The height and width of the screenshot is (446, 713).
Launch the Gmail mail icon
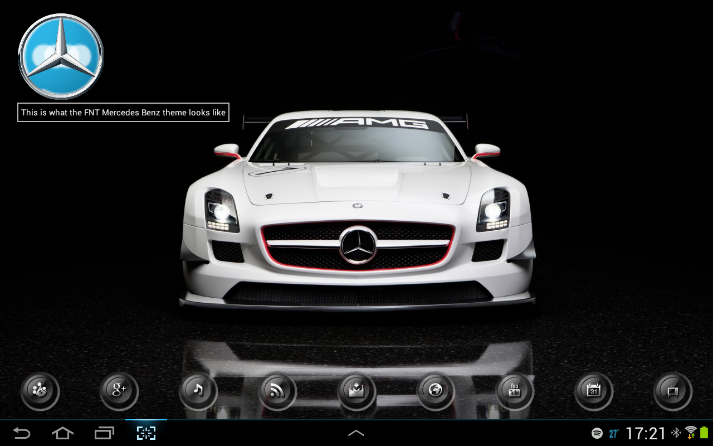(356, 391)
